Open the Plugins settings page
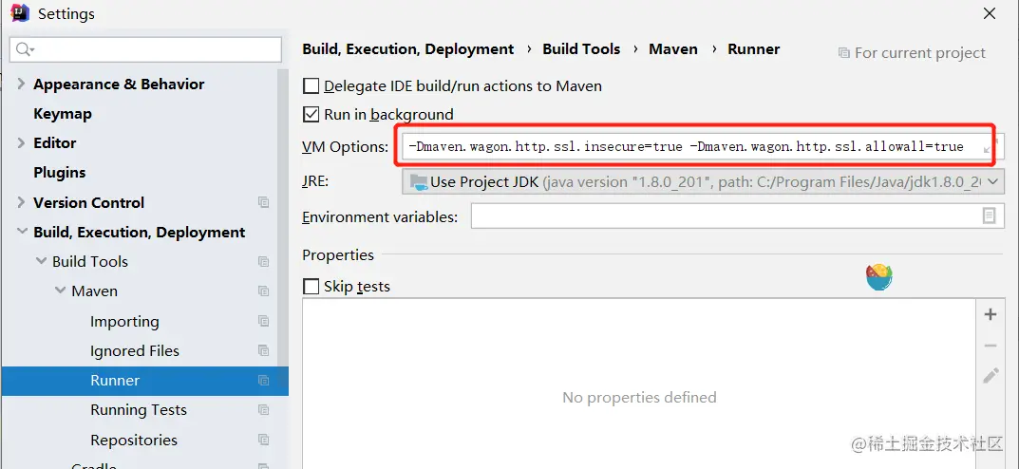This screenshot has height=469, width=1019. [x=60, y=173]
